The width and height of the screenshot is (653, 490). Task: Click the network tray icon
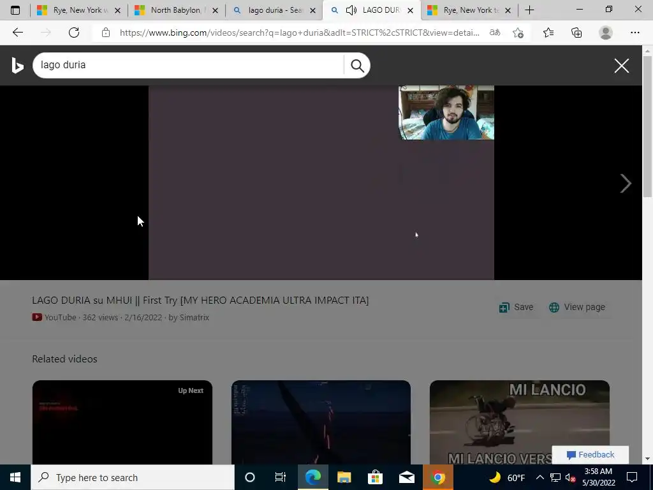(x=555, y=477)
